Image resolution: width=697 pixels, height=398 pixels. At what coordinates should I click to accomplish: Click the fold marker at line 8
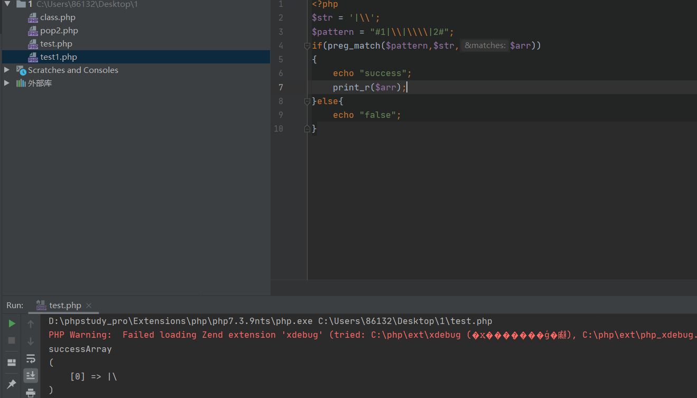pos(307,101)
